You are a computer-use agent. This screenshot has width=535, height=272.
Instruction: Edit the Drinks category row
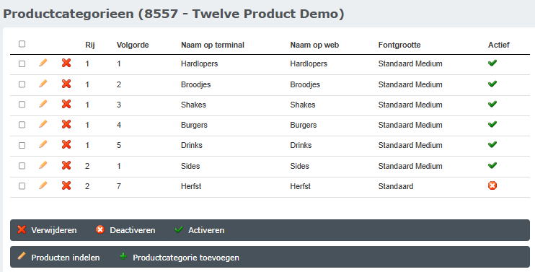tap(43, 144)
